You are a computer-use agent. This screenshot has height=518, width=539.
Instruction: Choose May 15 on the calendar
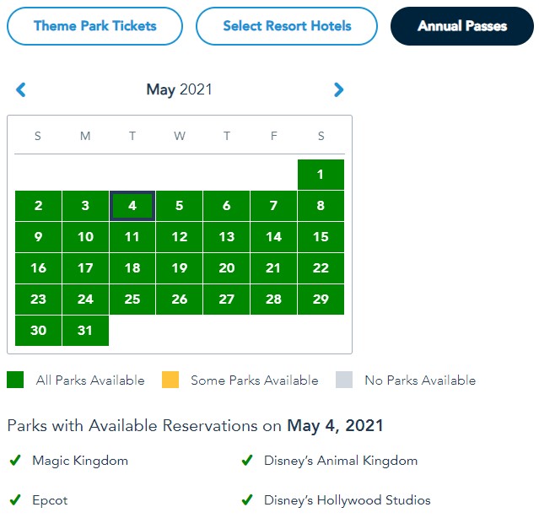pos(321,237)
